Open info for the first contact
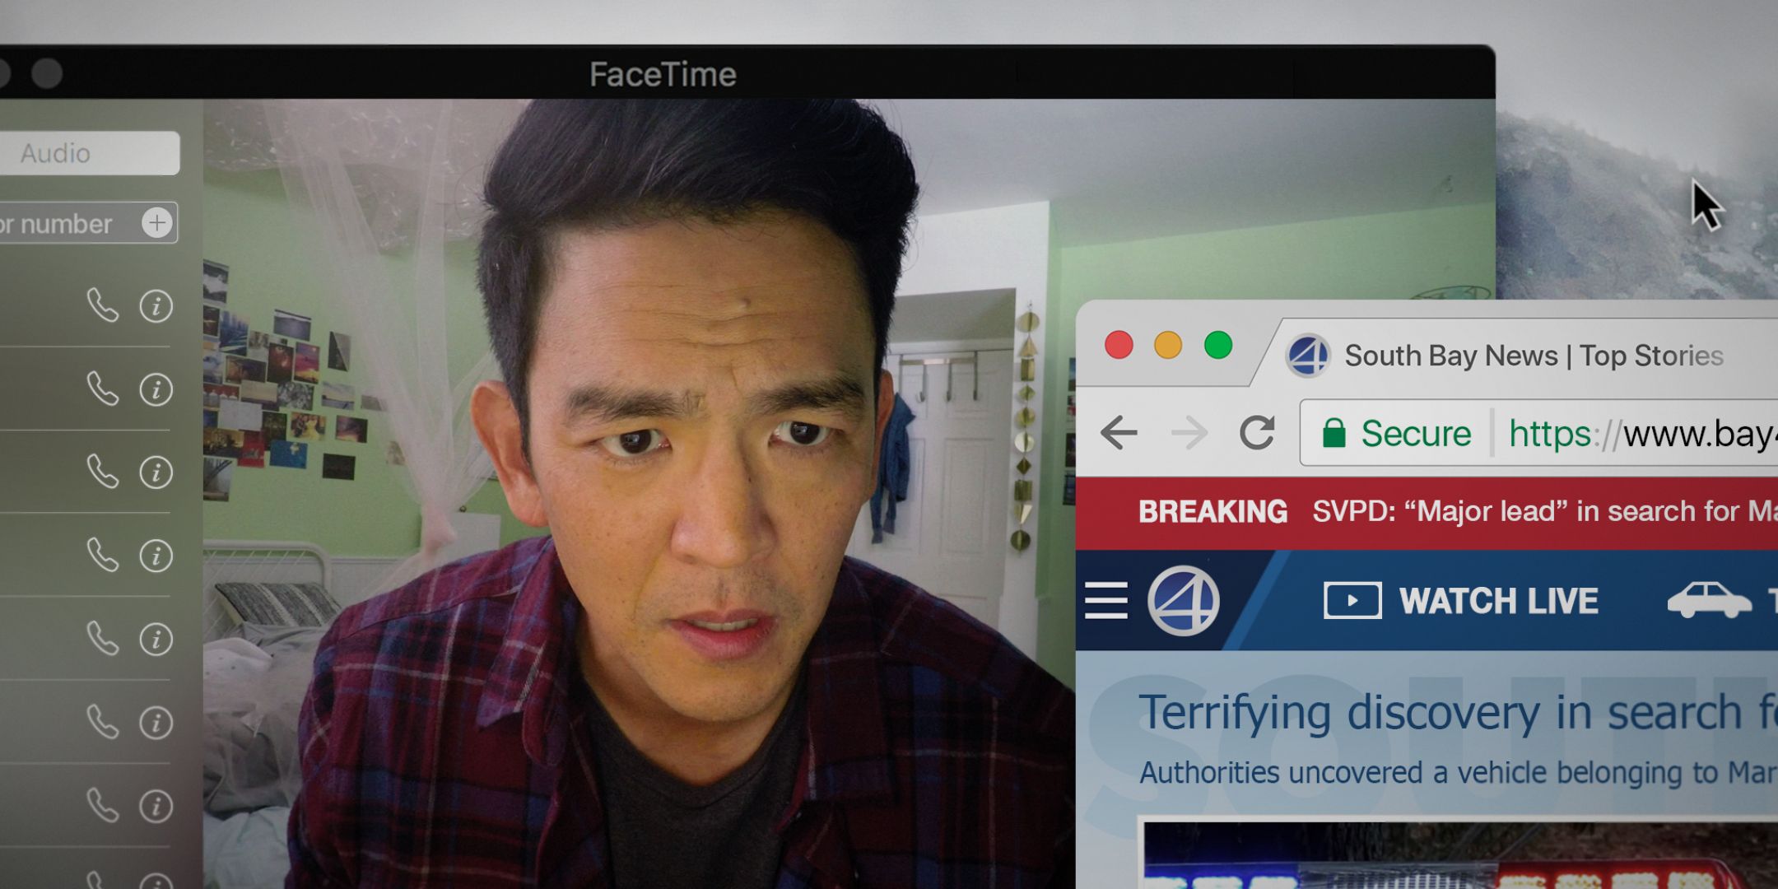 pos(156,305)
